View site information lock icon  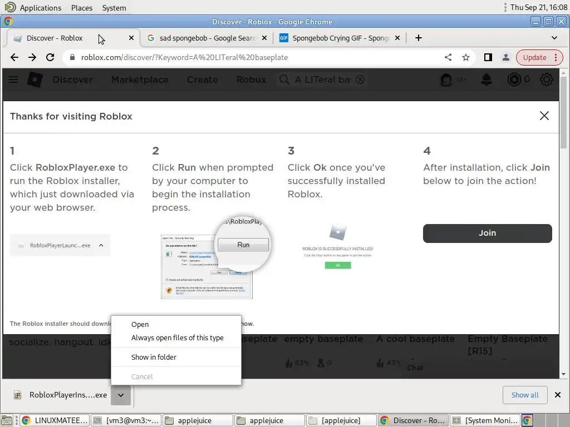(72, 57)
